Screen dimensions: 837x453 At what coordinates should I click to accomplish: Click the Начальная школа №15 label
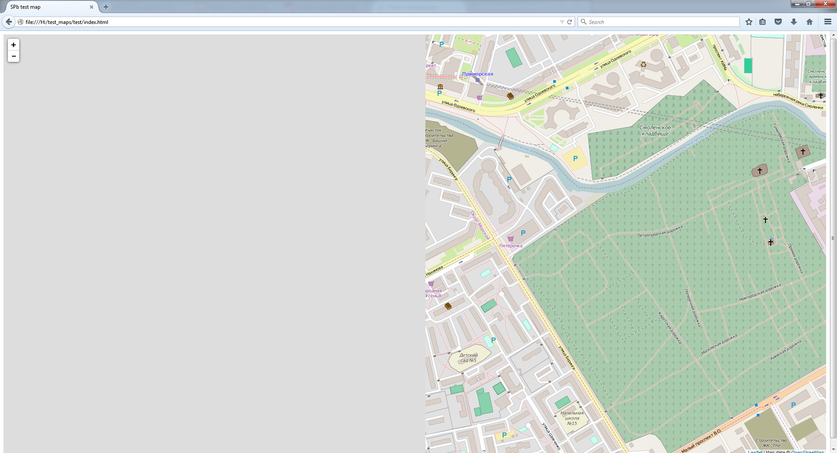[572, 418]
